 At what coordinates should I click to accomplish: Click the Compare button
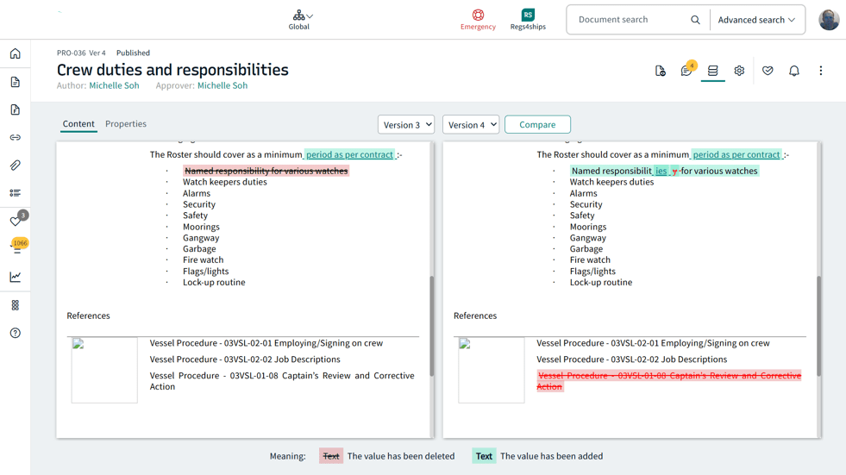(537, 125)
